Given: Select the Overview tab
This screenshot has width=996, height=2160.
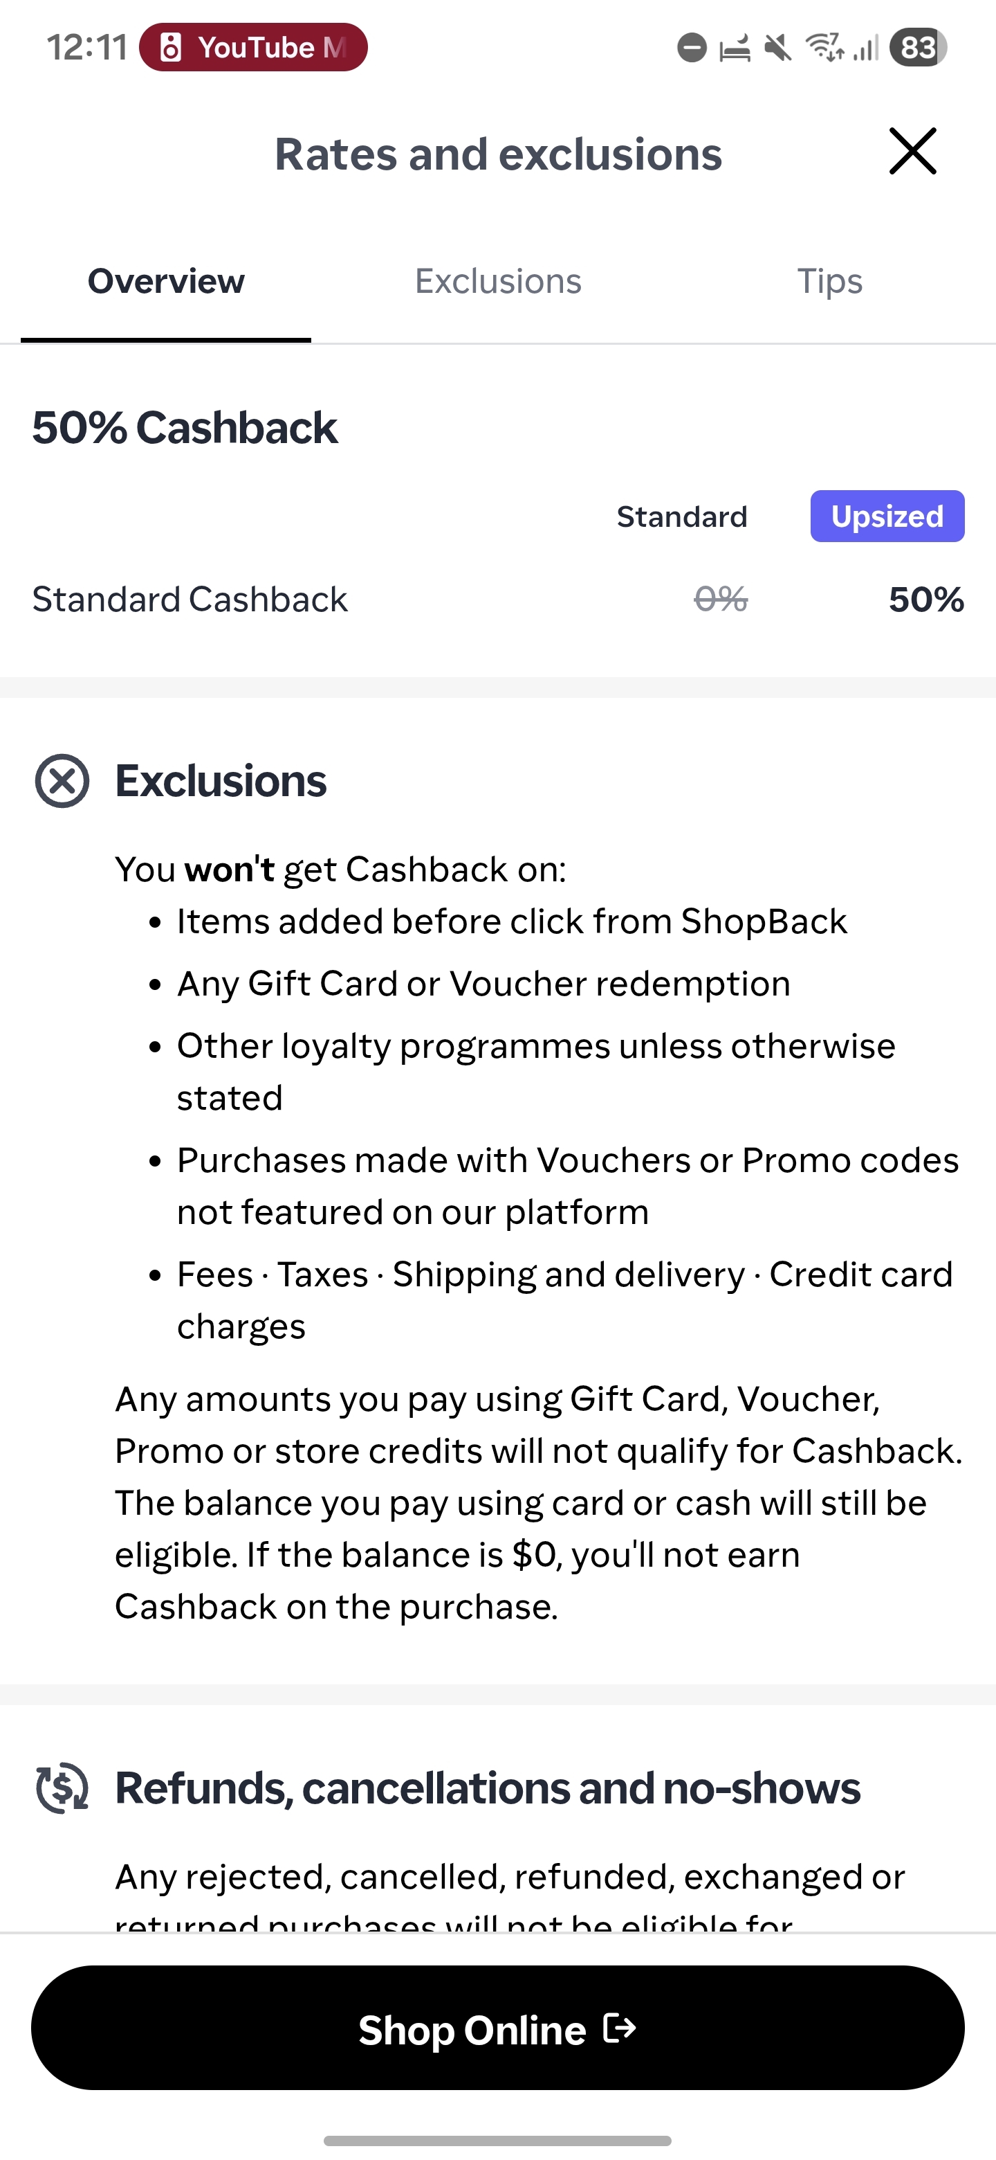Looking at the screenshot, I should (x=166, y=282).
